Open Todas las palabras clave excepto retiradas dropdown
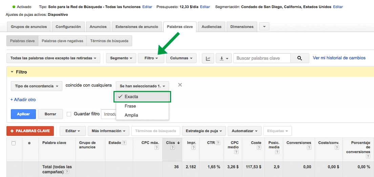Image resolution: width=374 pixels, height=177 pixels. pos(54,58)
